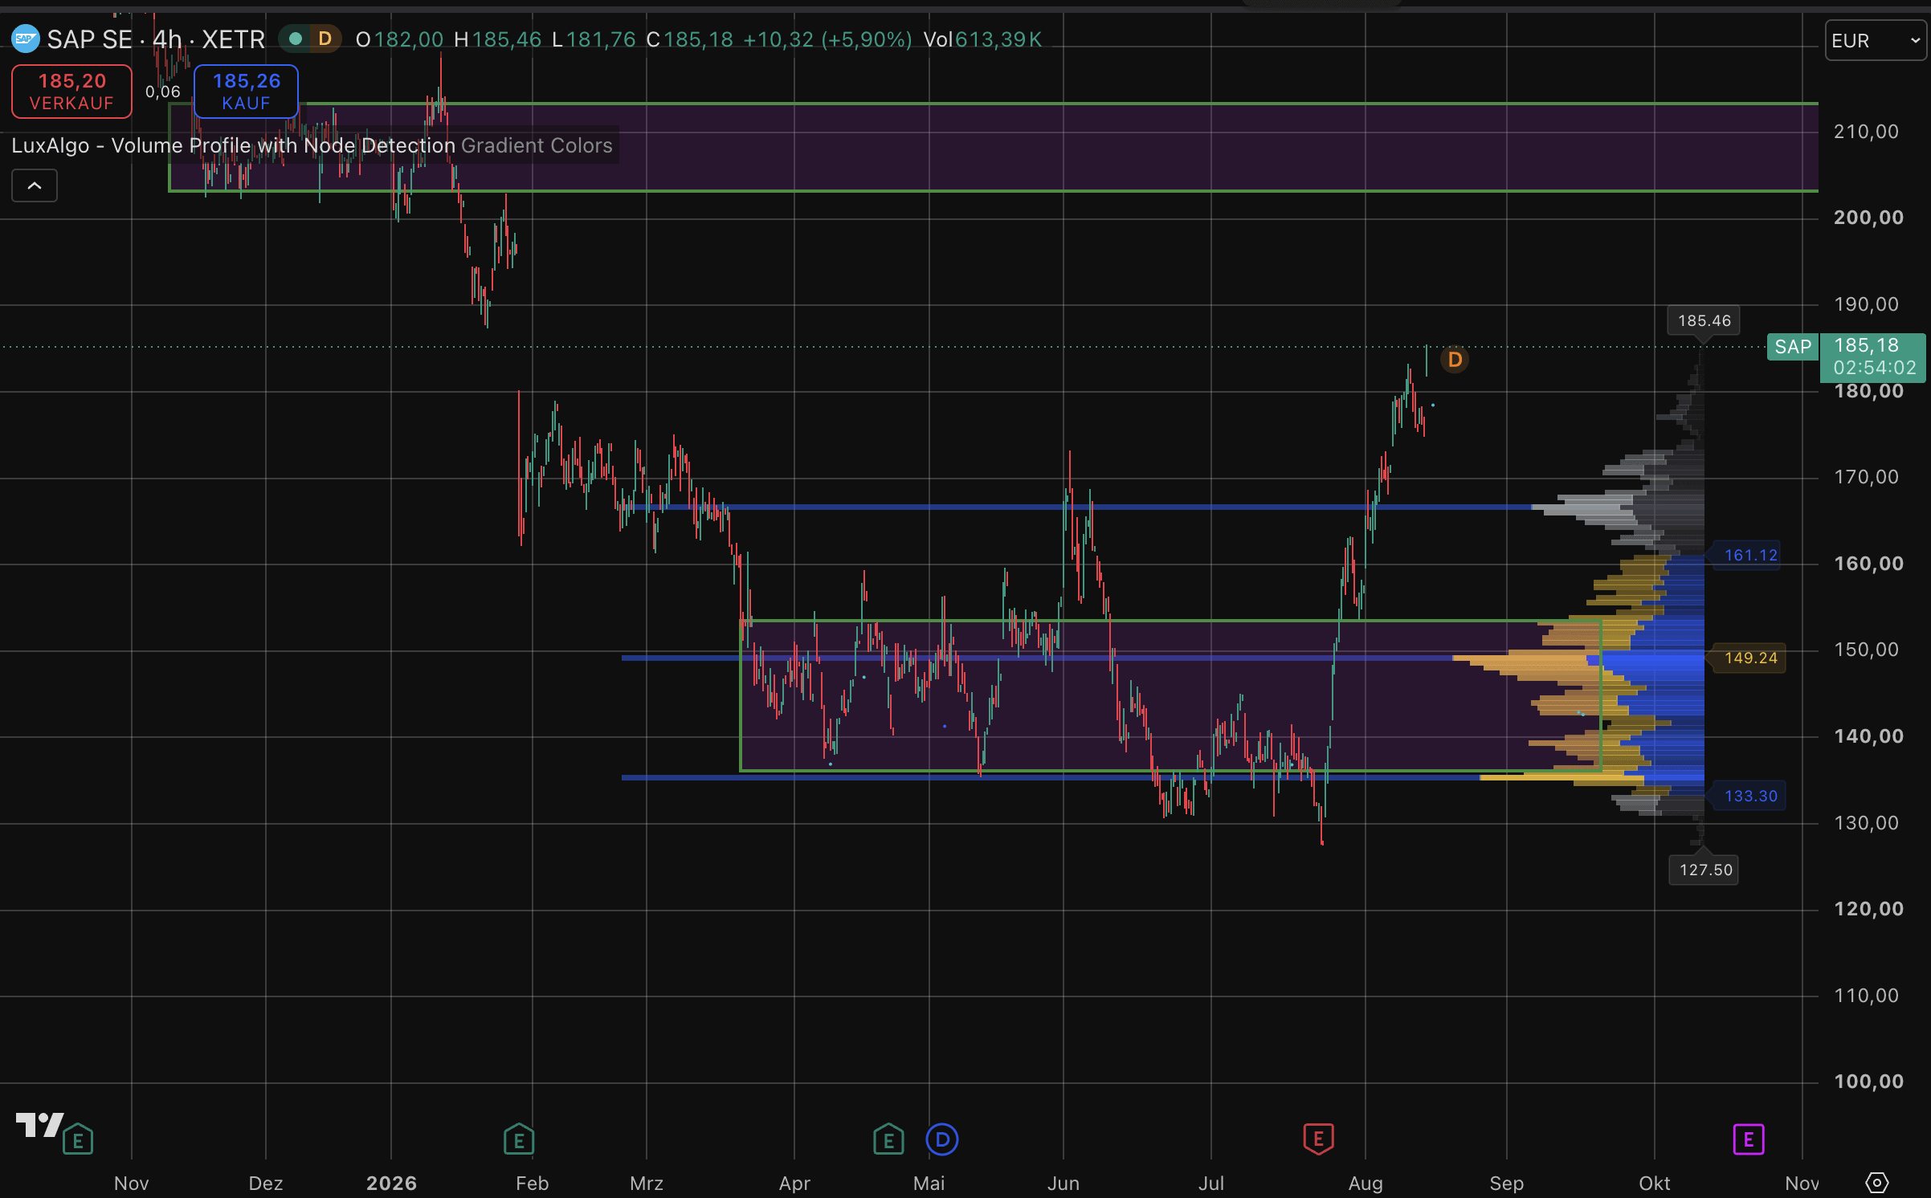This screenshot has width=1931, height=1198.
Task: Click the 185,20 VERKAUF sell button
Action: (x=71, y=92)
